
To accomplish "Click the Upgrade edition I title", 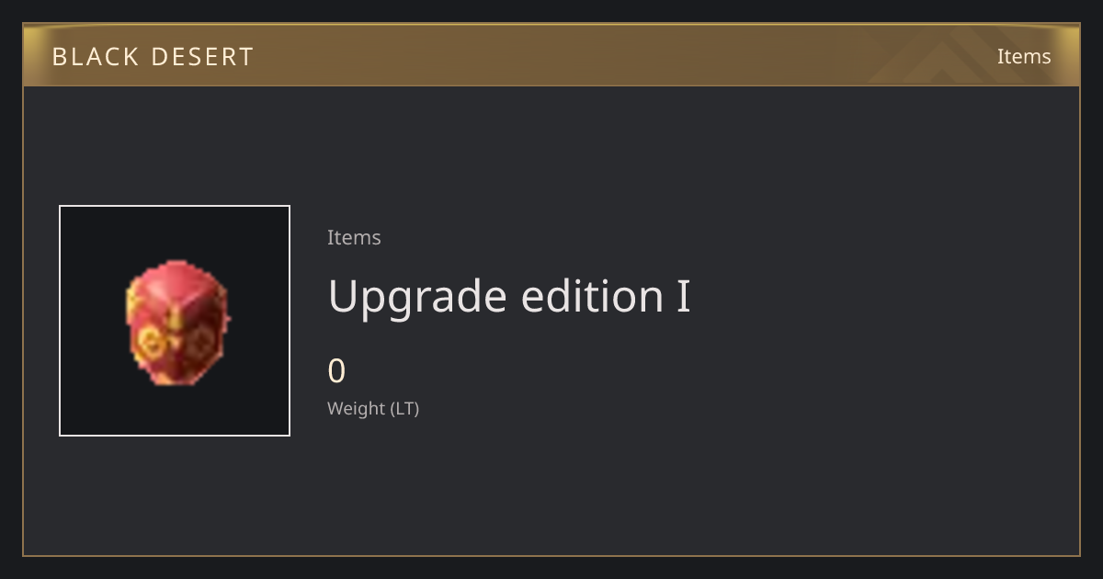I will tap(509, 297).
